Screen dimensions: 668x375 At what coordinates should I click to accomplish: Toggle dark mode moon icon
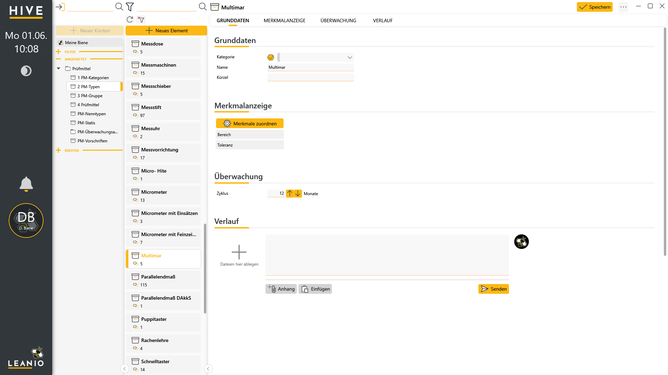pos(26,71)
